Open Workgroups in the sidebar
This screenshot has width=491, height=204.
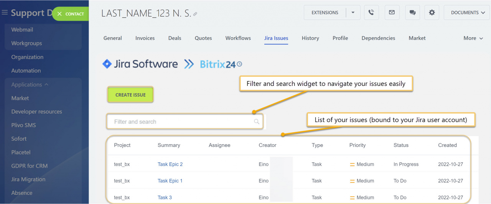(x=26, y=43)
